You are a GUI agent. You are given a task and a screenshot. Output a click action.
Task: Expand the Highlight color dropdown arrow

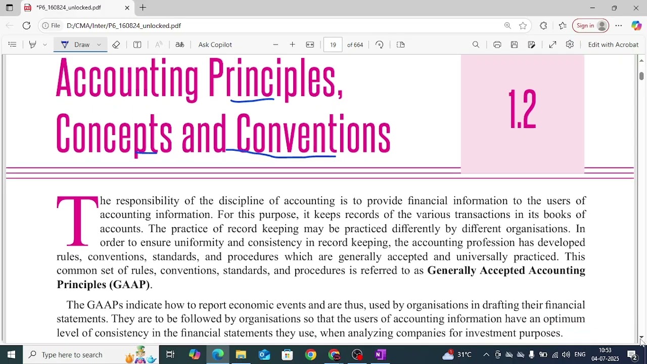coord(45,44)
